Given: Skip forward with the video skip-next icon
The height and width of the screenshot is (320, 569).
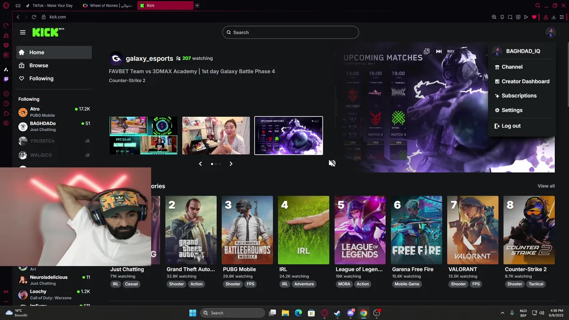Looking at the screenshot, I should tap(439, 51).
